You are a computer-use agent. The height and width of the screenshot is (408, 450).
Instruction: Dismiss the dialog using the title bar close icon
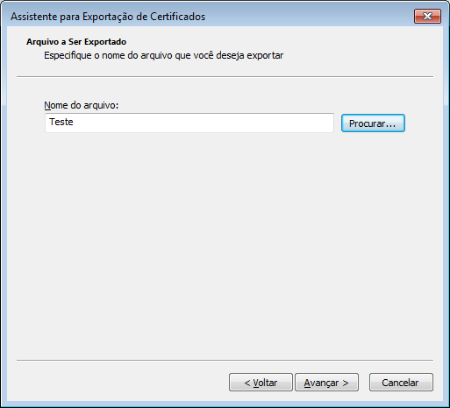[x=427, y=17]
